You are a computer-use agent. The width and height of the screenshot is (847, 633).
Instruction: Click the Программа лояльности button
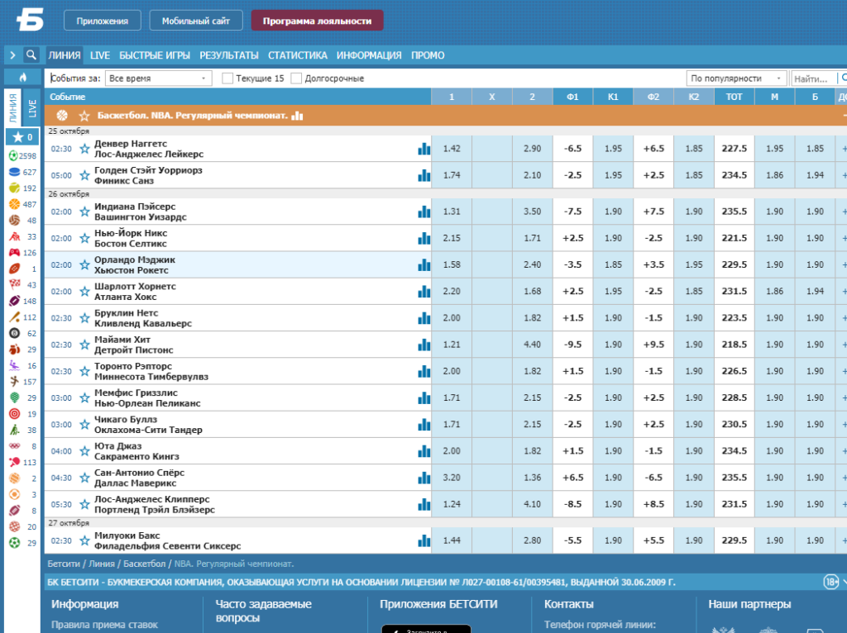coord(317,21)
